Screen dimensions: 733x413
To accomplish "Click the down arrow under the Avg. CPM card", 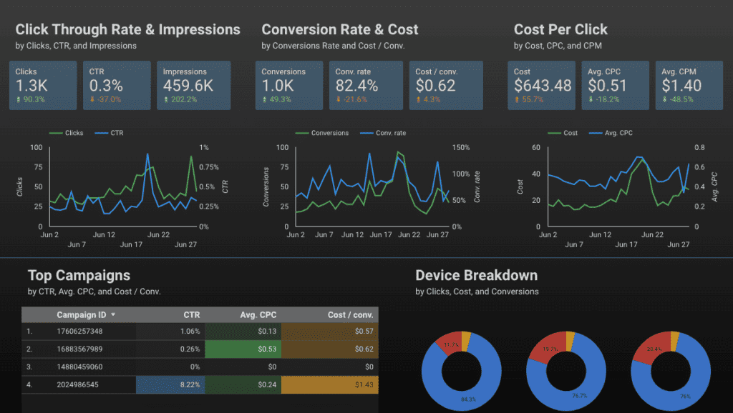I will (x=664, y=101).
